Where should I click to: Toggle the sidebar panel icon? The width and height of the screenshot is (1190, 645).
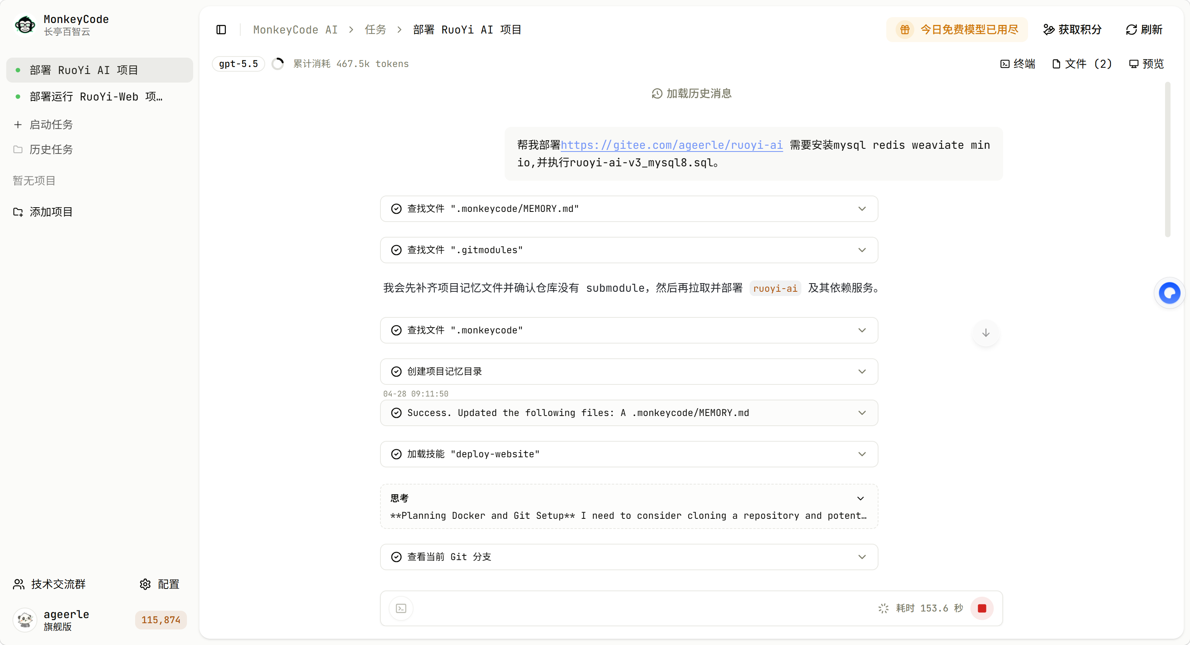(221, 30)
